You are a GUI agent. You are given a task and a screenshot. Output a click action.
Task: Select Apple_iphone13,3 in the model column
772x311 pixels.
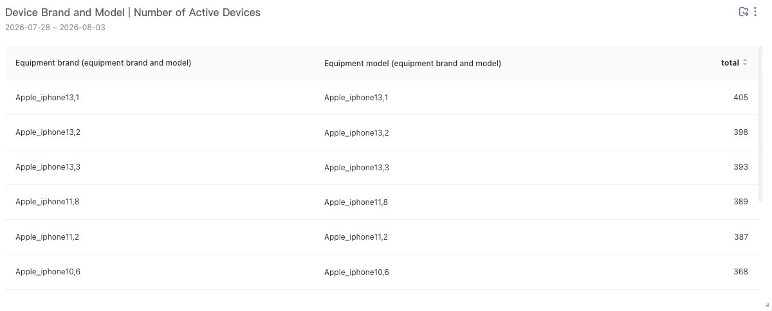point(356,168)
